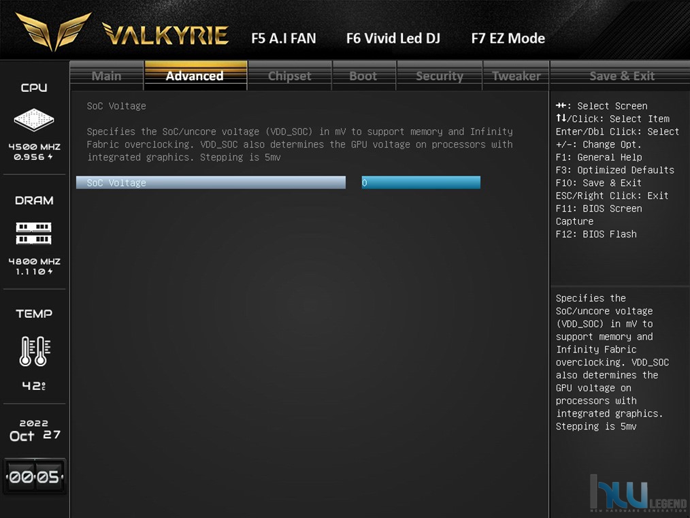Open the Security tab
The image size is (690, 518).
pos(440,76)
